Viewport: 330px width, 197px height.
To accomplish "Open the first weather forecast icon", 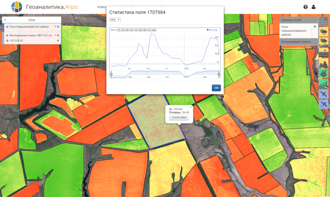I will click(x=324, y=32).
